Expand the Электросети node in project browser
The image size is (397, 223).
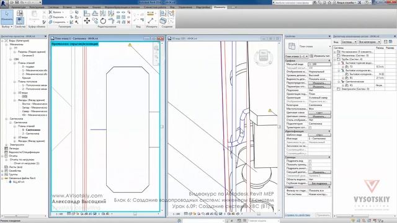pyautogui.click(x=6, y=144)
